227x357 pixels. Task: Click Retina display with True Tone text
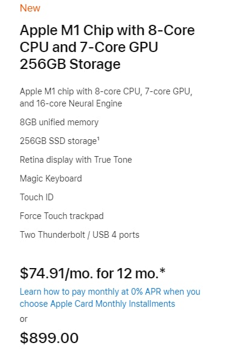(x=75, y=160)
